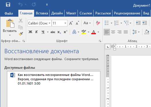Image resolution: width=151 pixels, height=107 pixels.
Task: Expand the Bullets dropdown arrow
Action: pos(111,23)
